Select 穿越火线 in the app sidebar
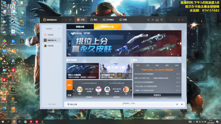This screenshot has width=221, height=124. [52, 40]
